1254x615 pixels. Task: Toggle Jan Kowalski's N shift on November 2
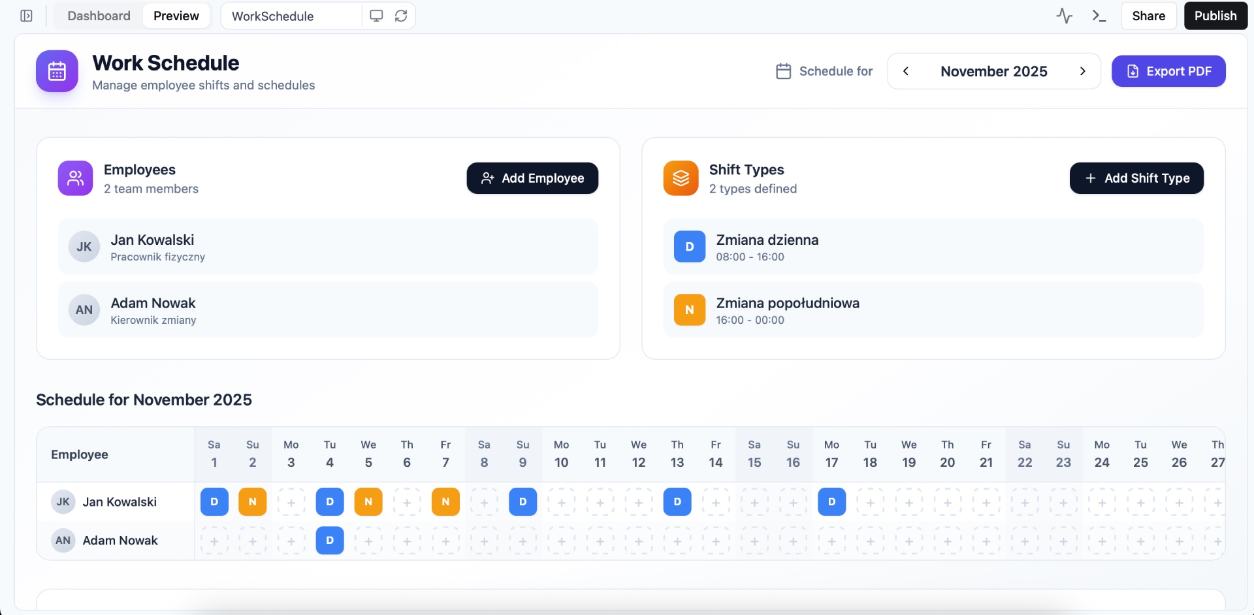coord(253,502)
